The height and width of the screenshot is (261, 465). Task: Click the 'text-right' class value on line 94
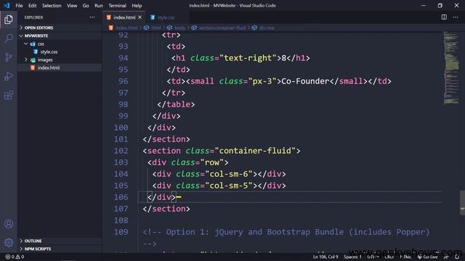248,58
